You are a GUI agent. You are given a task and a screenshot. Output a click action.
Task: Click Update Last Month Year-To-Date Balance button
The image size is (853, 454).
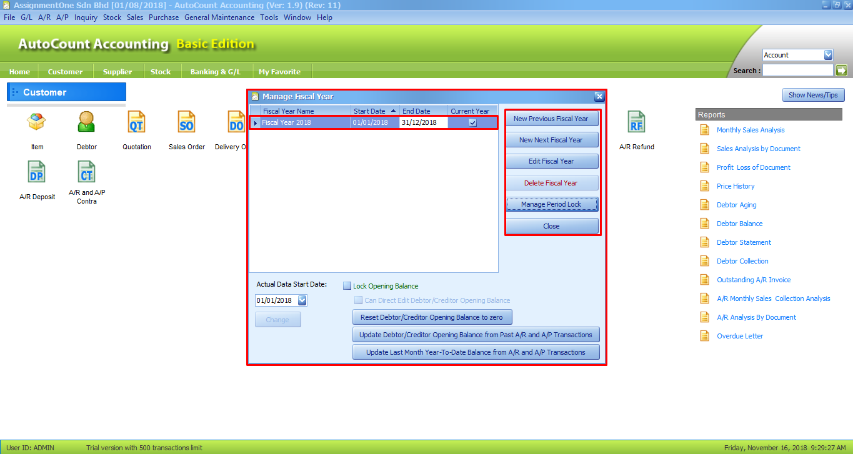tap(476, 352)
